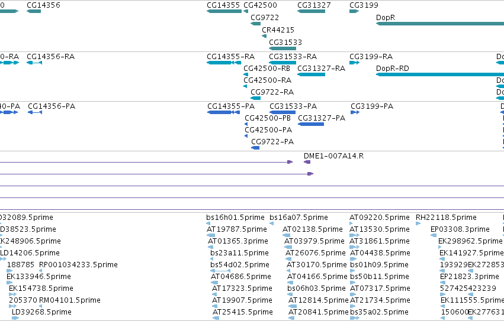Select EST label RH22118.5prime
Image resolution: width=504 pixels, height=321 pixels.
446,218
